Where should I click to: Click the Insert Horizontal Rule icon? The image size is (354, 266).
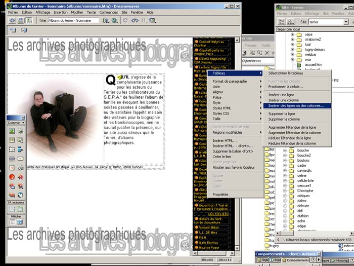(12, 159)
